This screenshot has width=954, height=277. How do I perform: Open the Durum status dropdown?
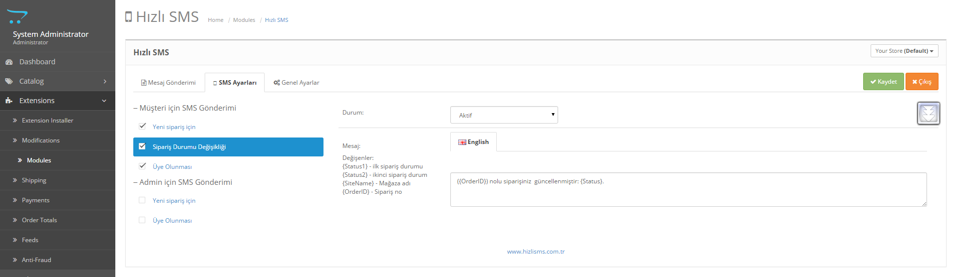tap(504, 115)
